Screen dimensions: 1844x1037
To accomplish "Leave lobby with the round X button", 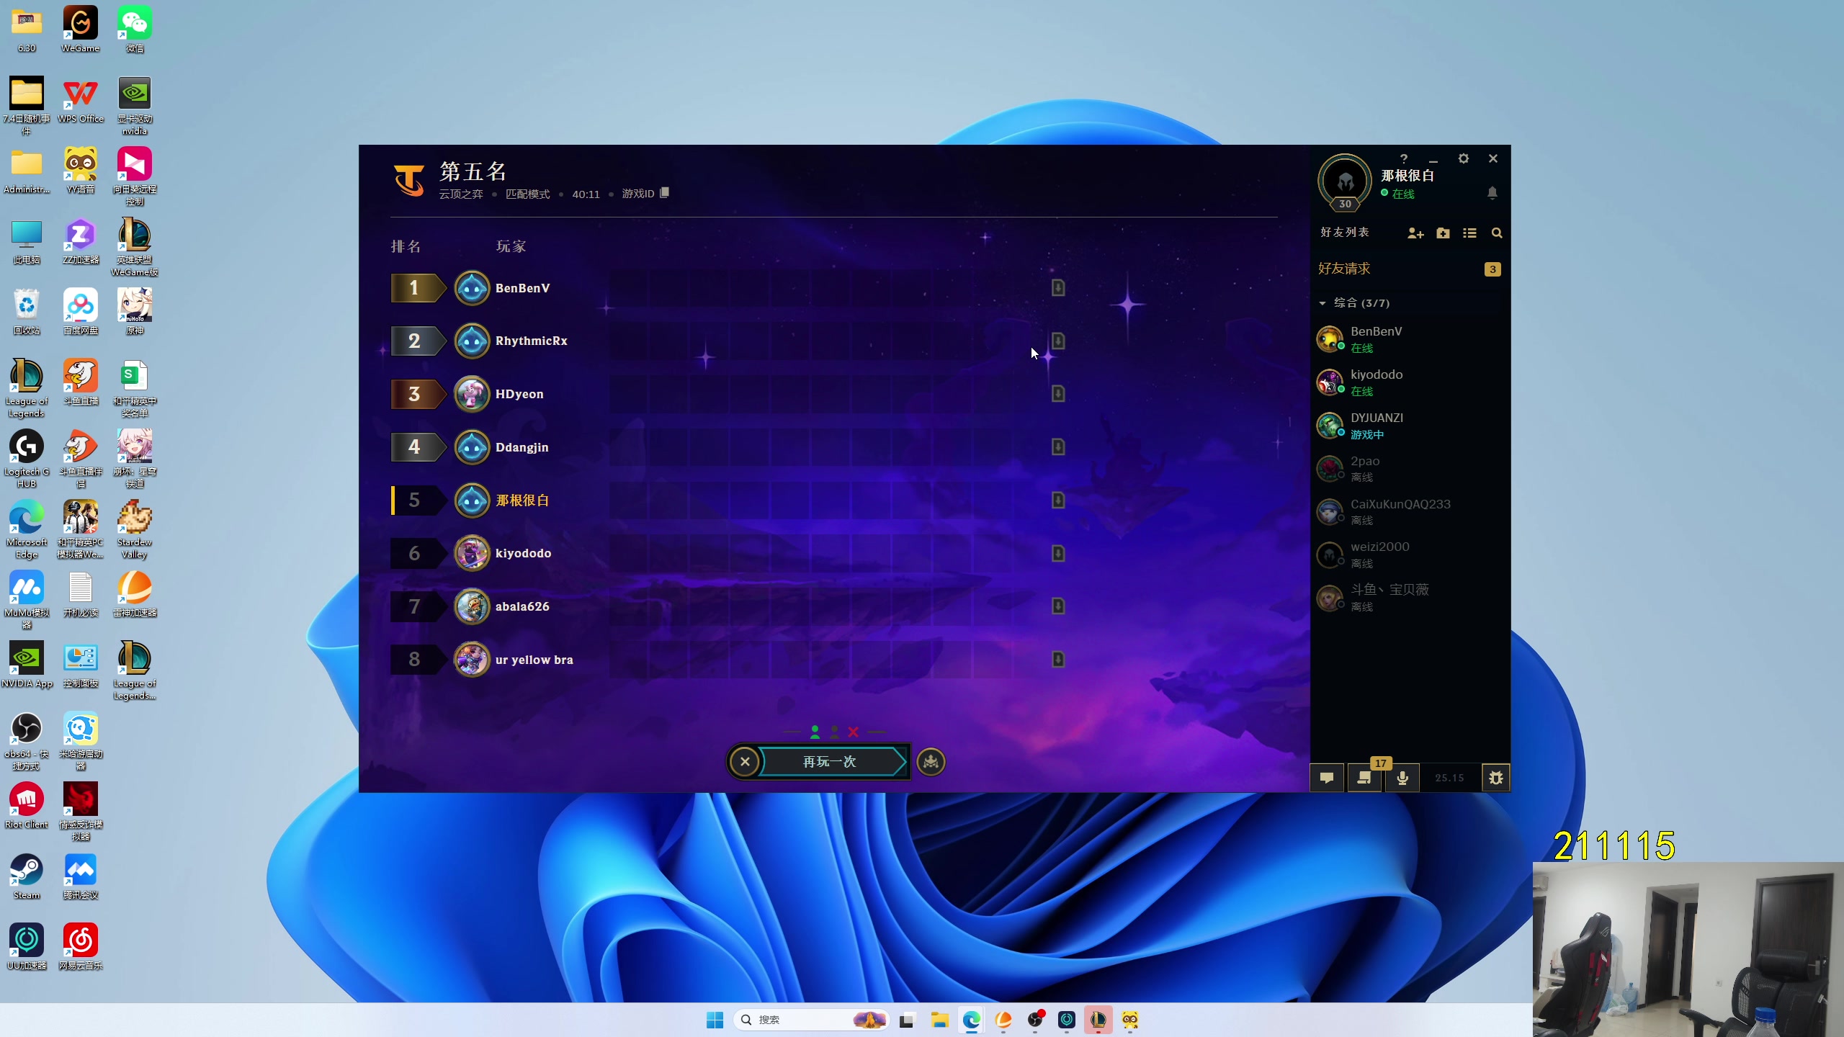I will [745, 762].
